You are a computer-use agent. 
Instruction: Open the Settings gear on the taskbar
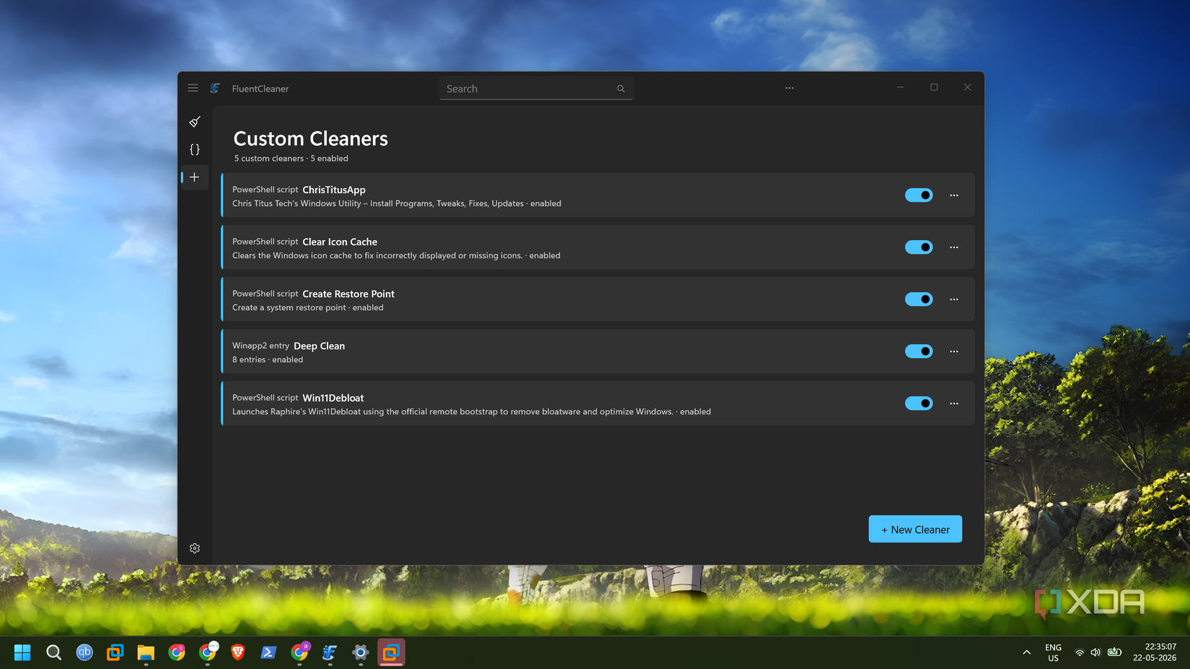coord(361,652)
